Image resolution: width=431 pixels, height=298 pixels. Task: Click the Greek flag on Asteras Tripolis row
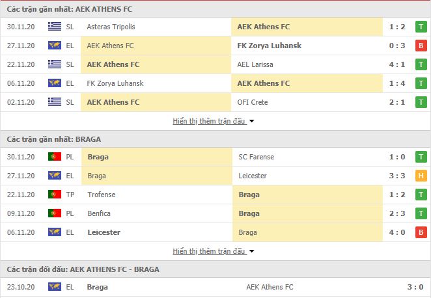(x=55, y=27)
